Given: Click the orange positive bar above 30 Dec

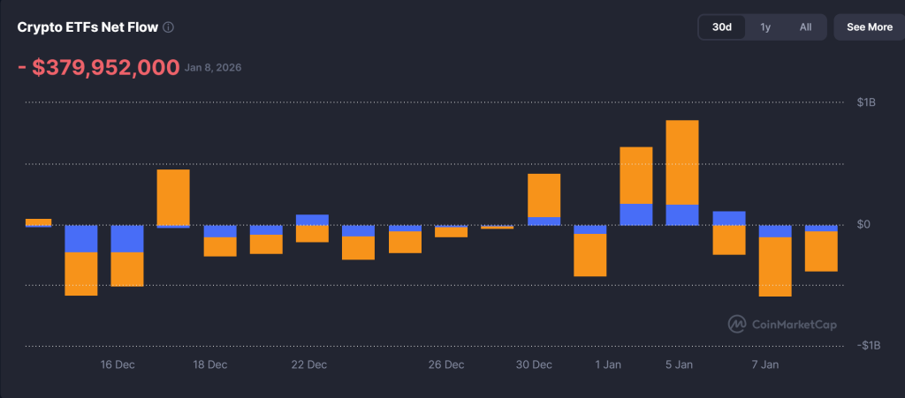Looking at the screenshot, I should coord(544,194).
